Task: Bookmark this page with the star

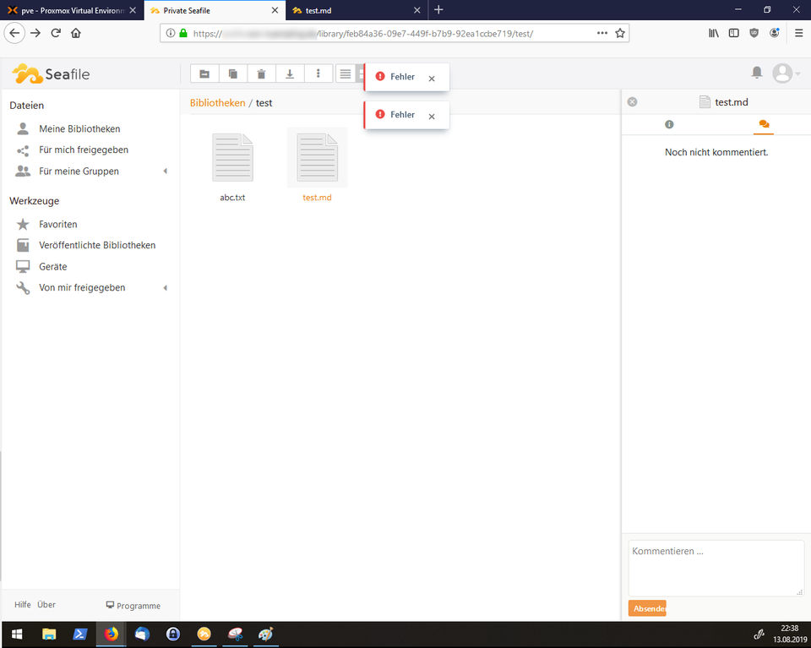Action: (x=620, y=33)
